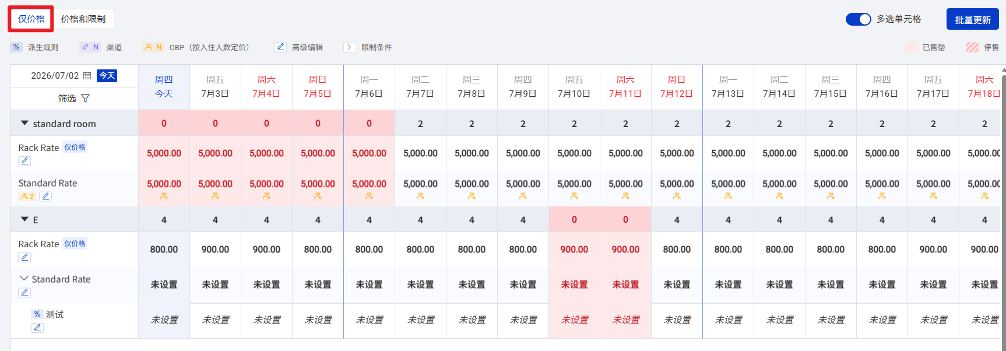Click the arrow icon for 限制条件
This screenshot has height=351, width=1006.
tap(350, 47)
